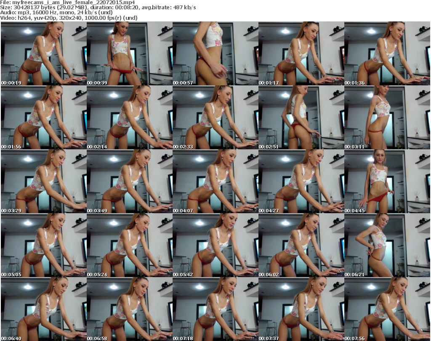Choose the frame labeled 00:04:27

[x=301, y=181]
